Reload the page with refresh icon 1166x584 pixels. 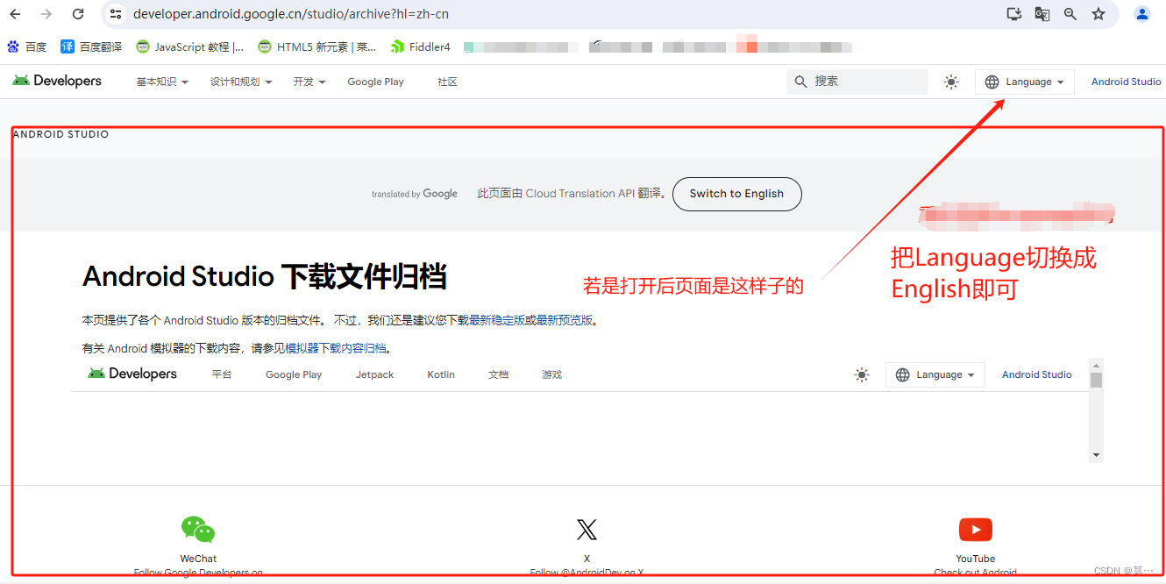click(x=78, y=14)
